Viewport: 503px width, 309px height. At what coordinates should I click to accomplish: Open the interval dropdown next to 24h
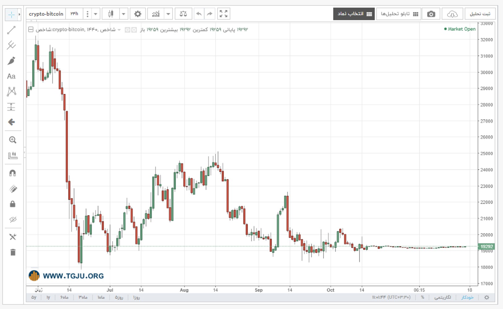point(95,14)
